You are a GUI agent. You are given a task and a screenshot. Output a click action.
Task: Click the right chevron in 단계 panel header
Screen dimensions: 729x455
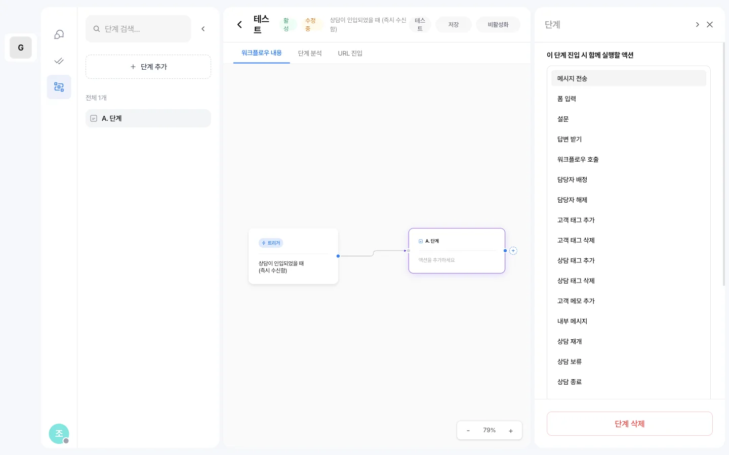(697, 24)
